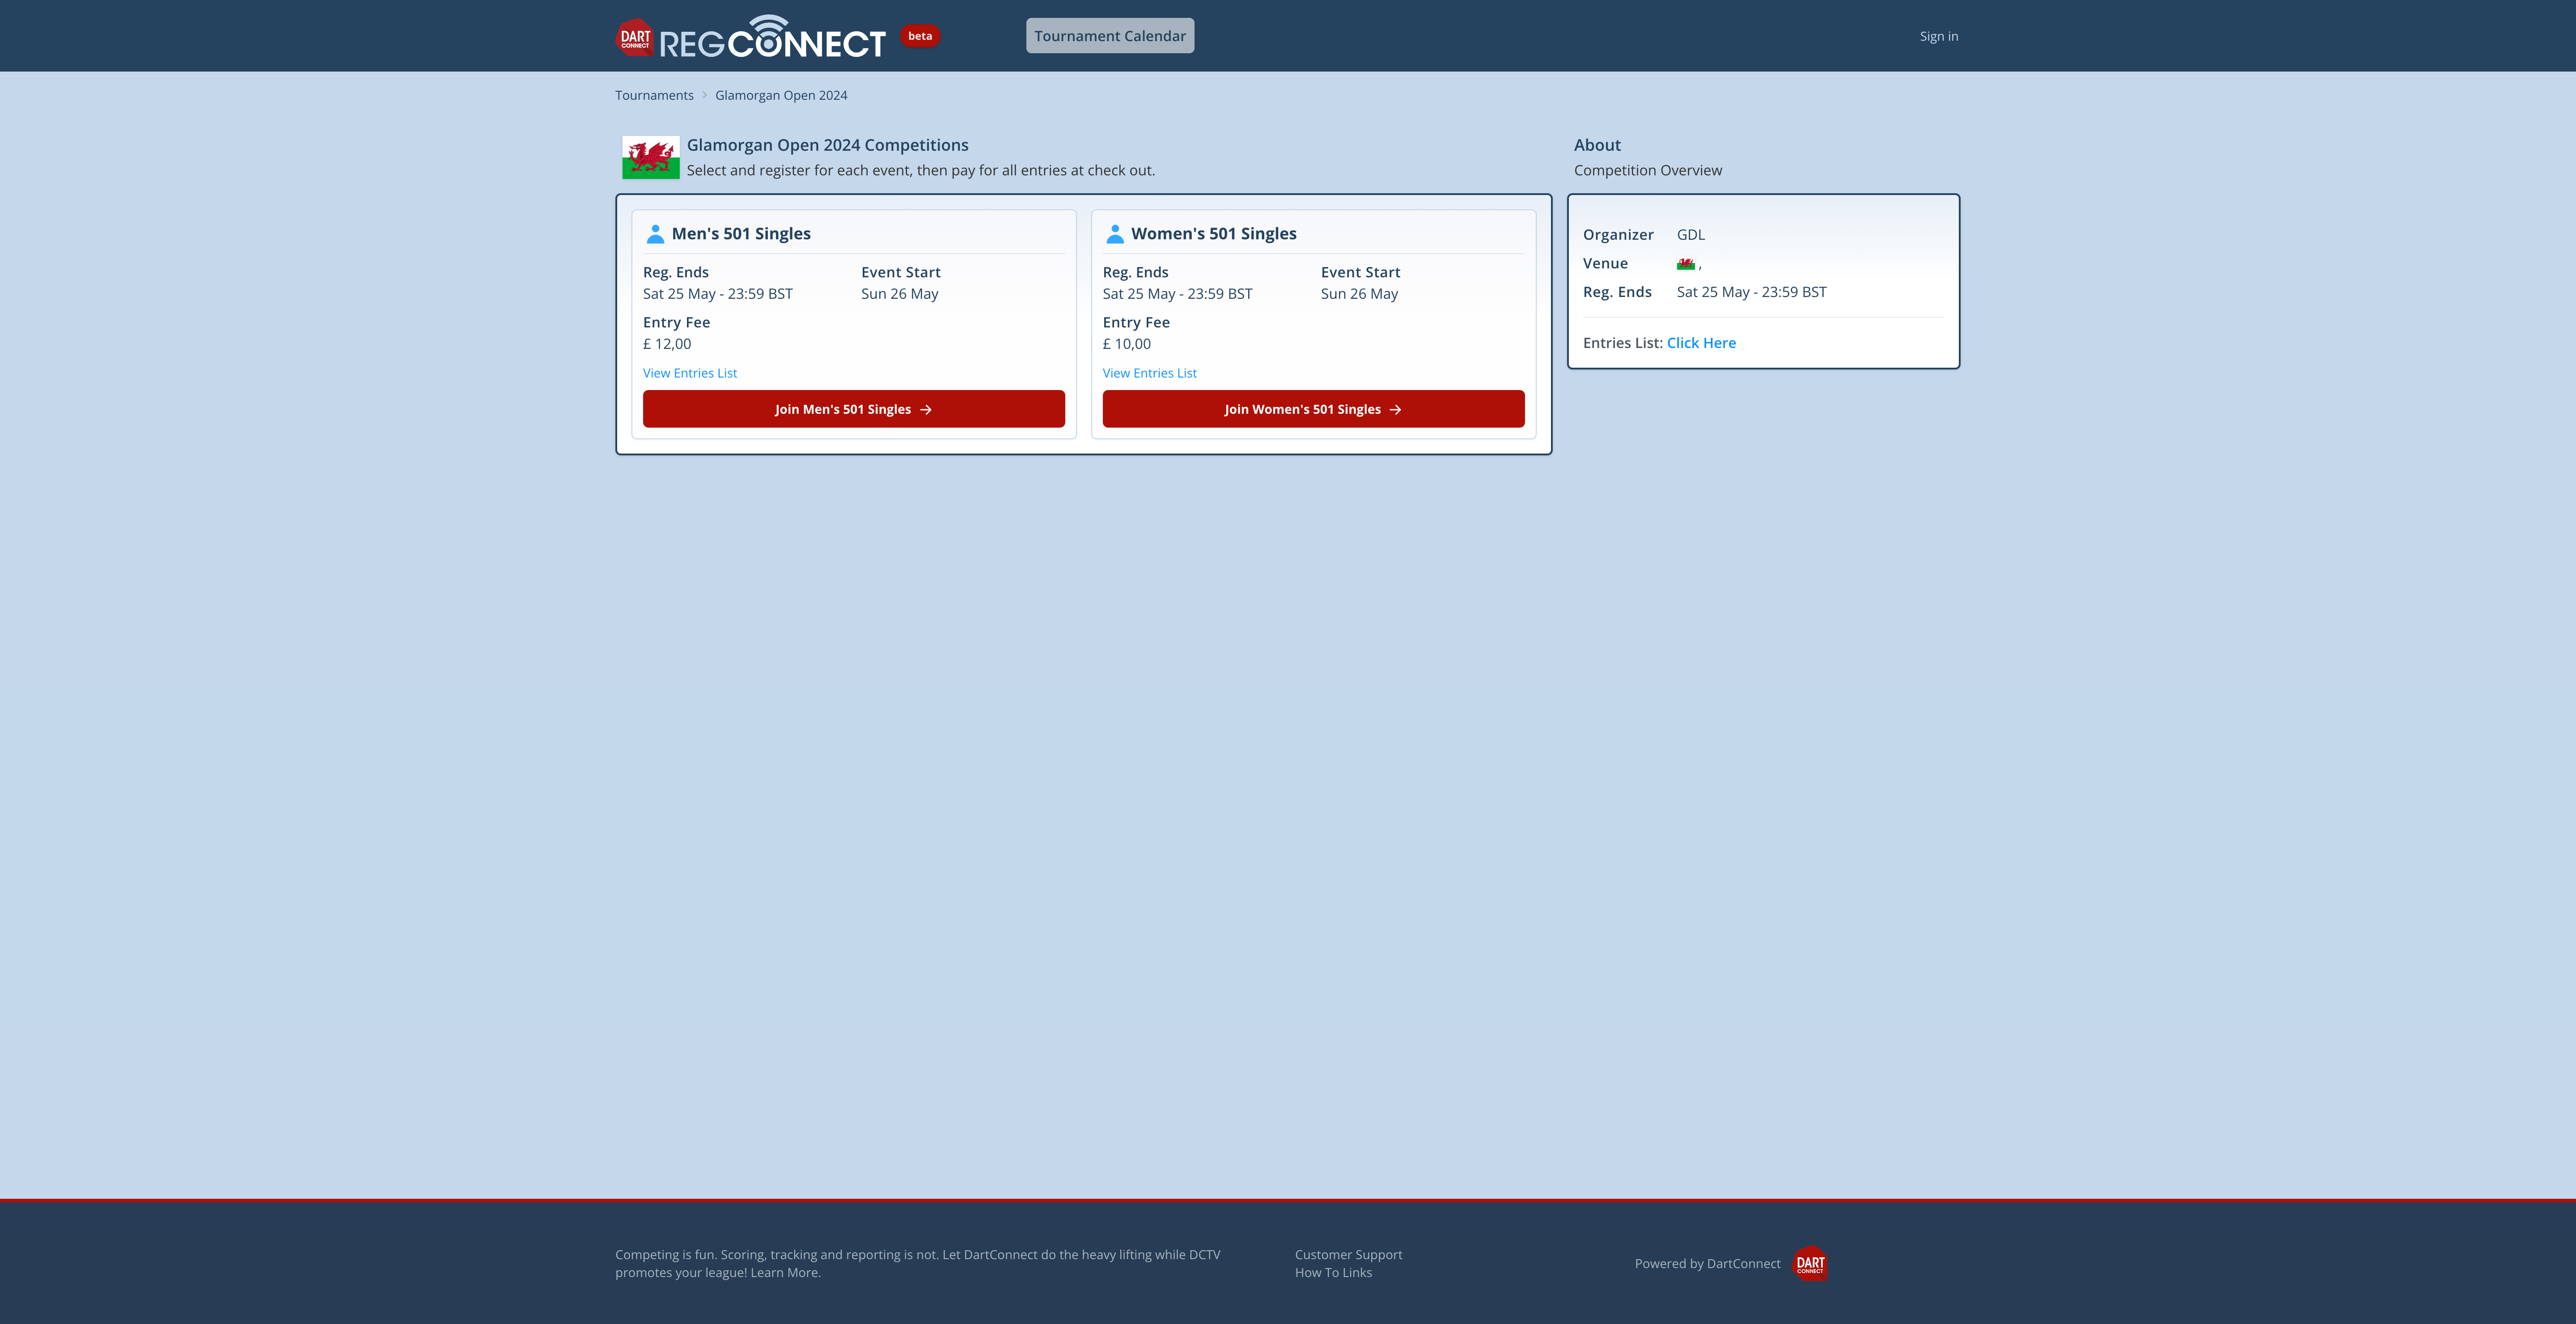Click the DartConnect RegConnect logo
The width and height of the screenshot is (2576, 1324).
point(751,36)
